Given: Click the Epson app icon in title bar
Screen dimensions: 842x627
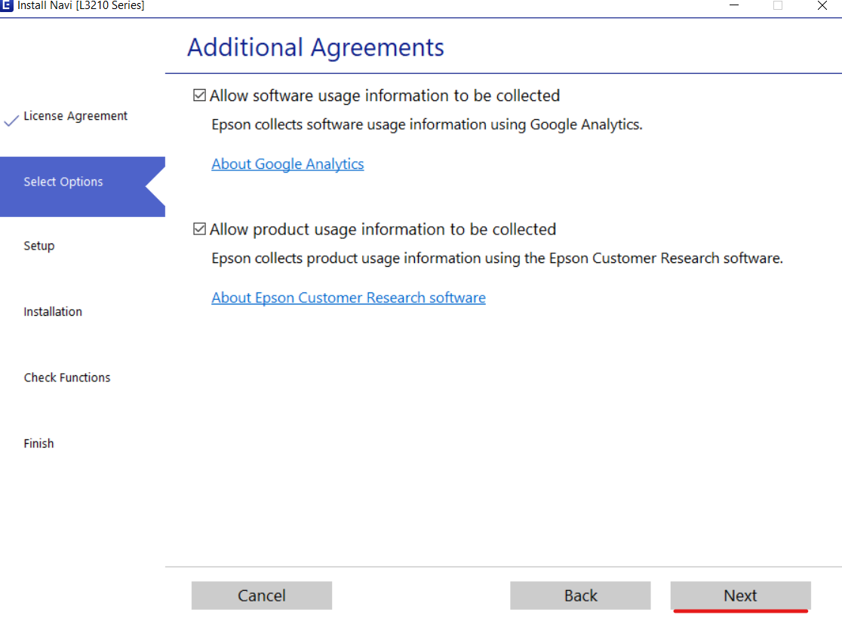Looking at the screenshot, I should 7,5.
